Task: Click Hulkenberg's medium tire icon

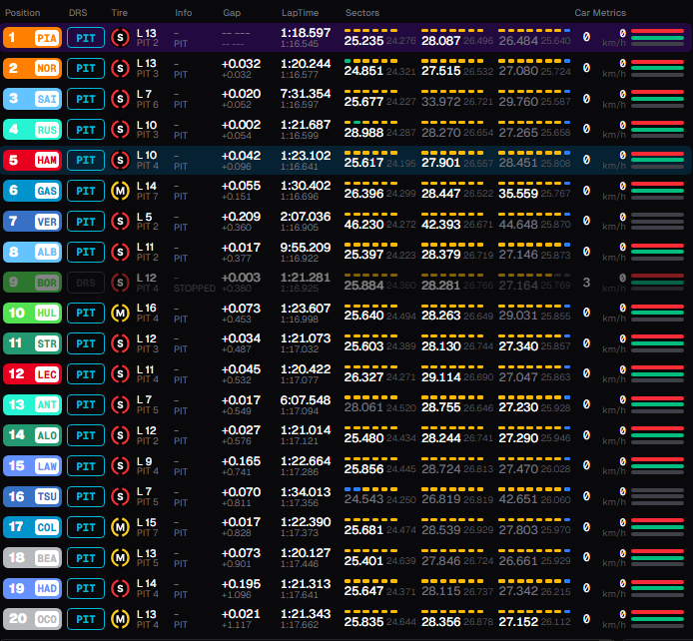Action: click(120, 314)
